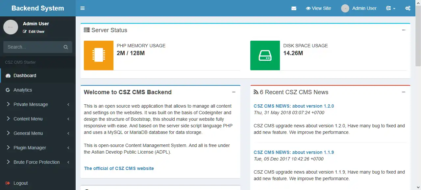Click the View Site link

click(318, 8)
